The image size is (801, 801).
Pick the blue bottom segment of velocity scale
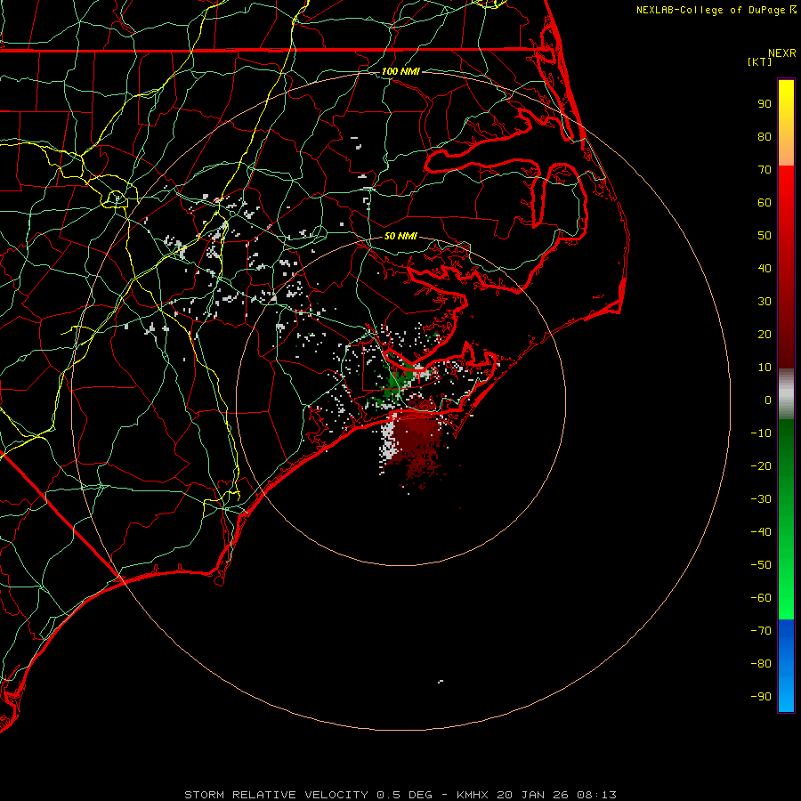(786, 666)
